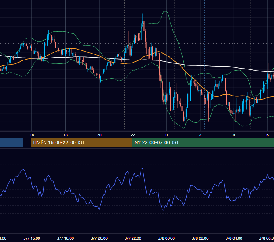Click the 3/7 18:00 time label
Screen dimensions: 274x242
click(65, 238)
